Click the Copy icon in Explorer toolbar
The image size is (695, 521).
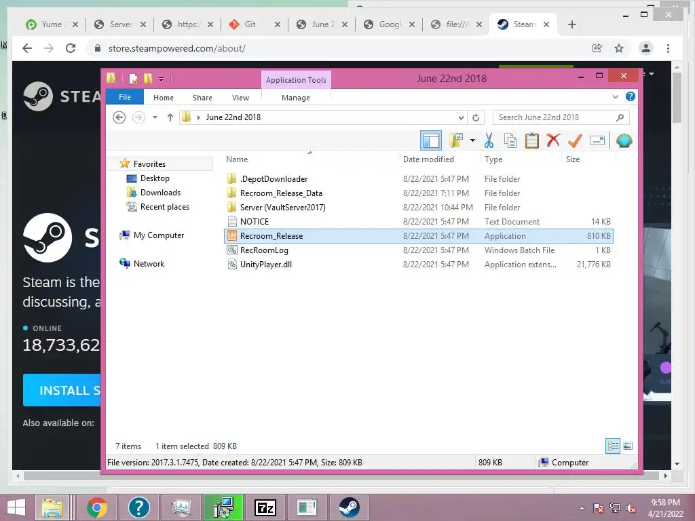click(x=510, y=141)
